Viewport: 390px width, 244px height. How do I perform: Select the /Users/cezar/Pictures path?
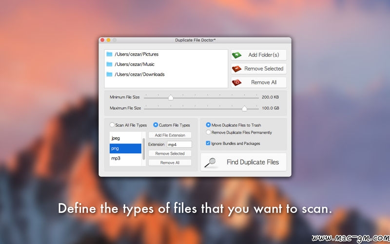[136, 54]
